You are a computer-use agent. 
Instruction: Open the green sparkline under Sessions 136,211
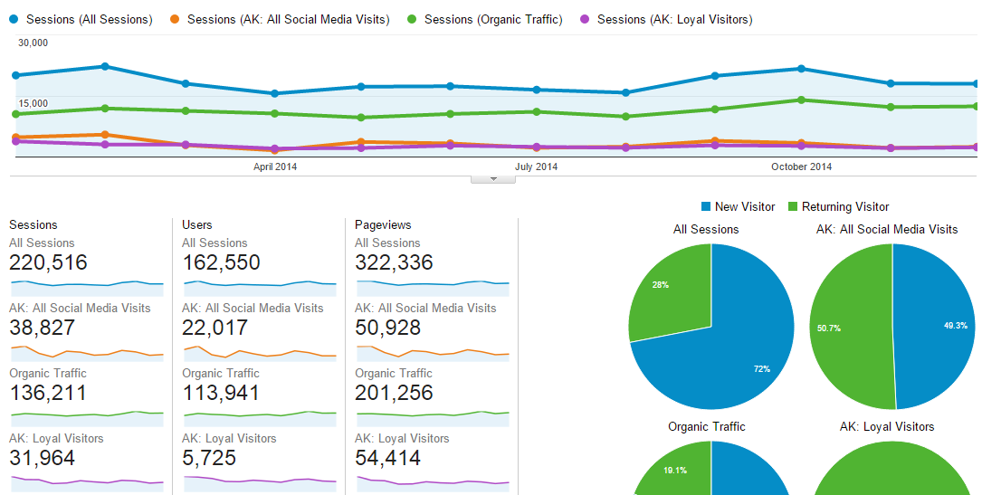click(87, 418)
